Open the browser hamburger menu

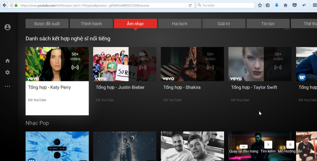(315, 5)
